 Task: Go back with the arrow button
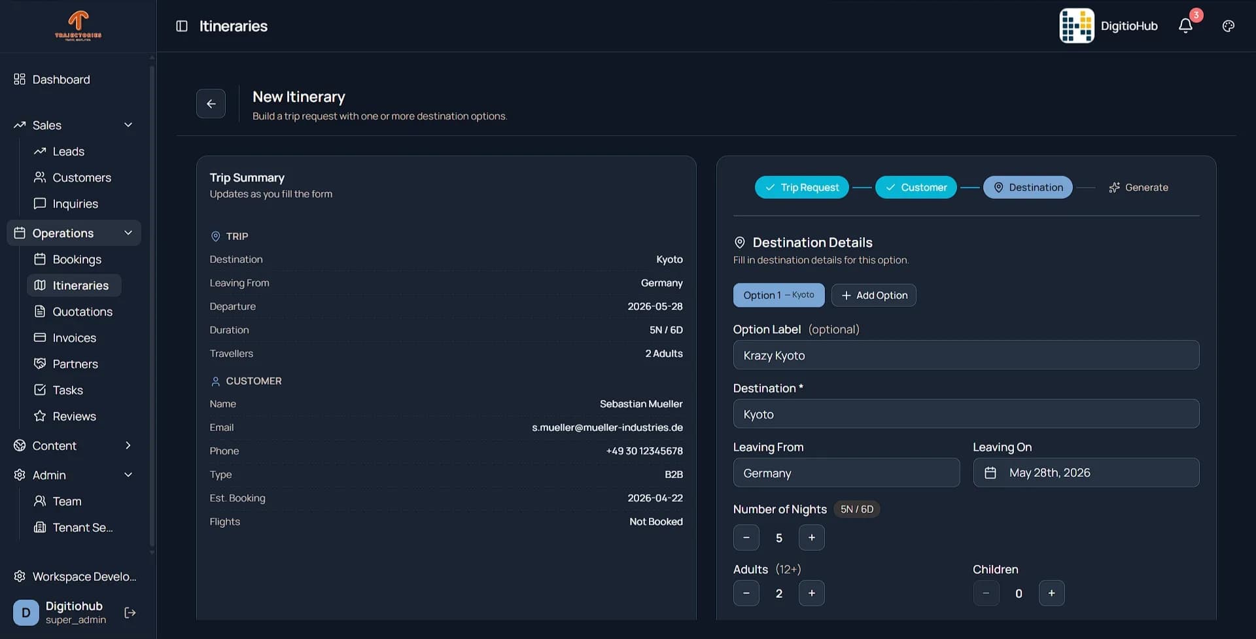click(211, 103)
